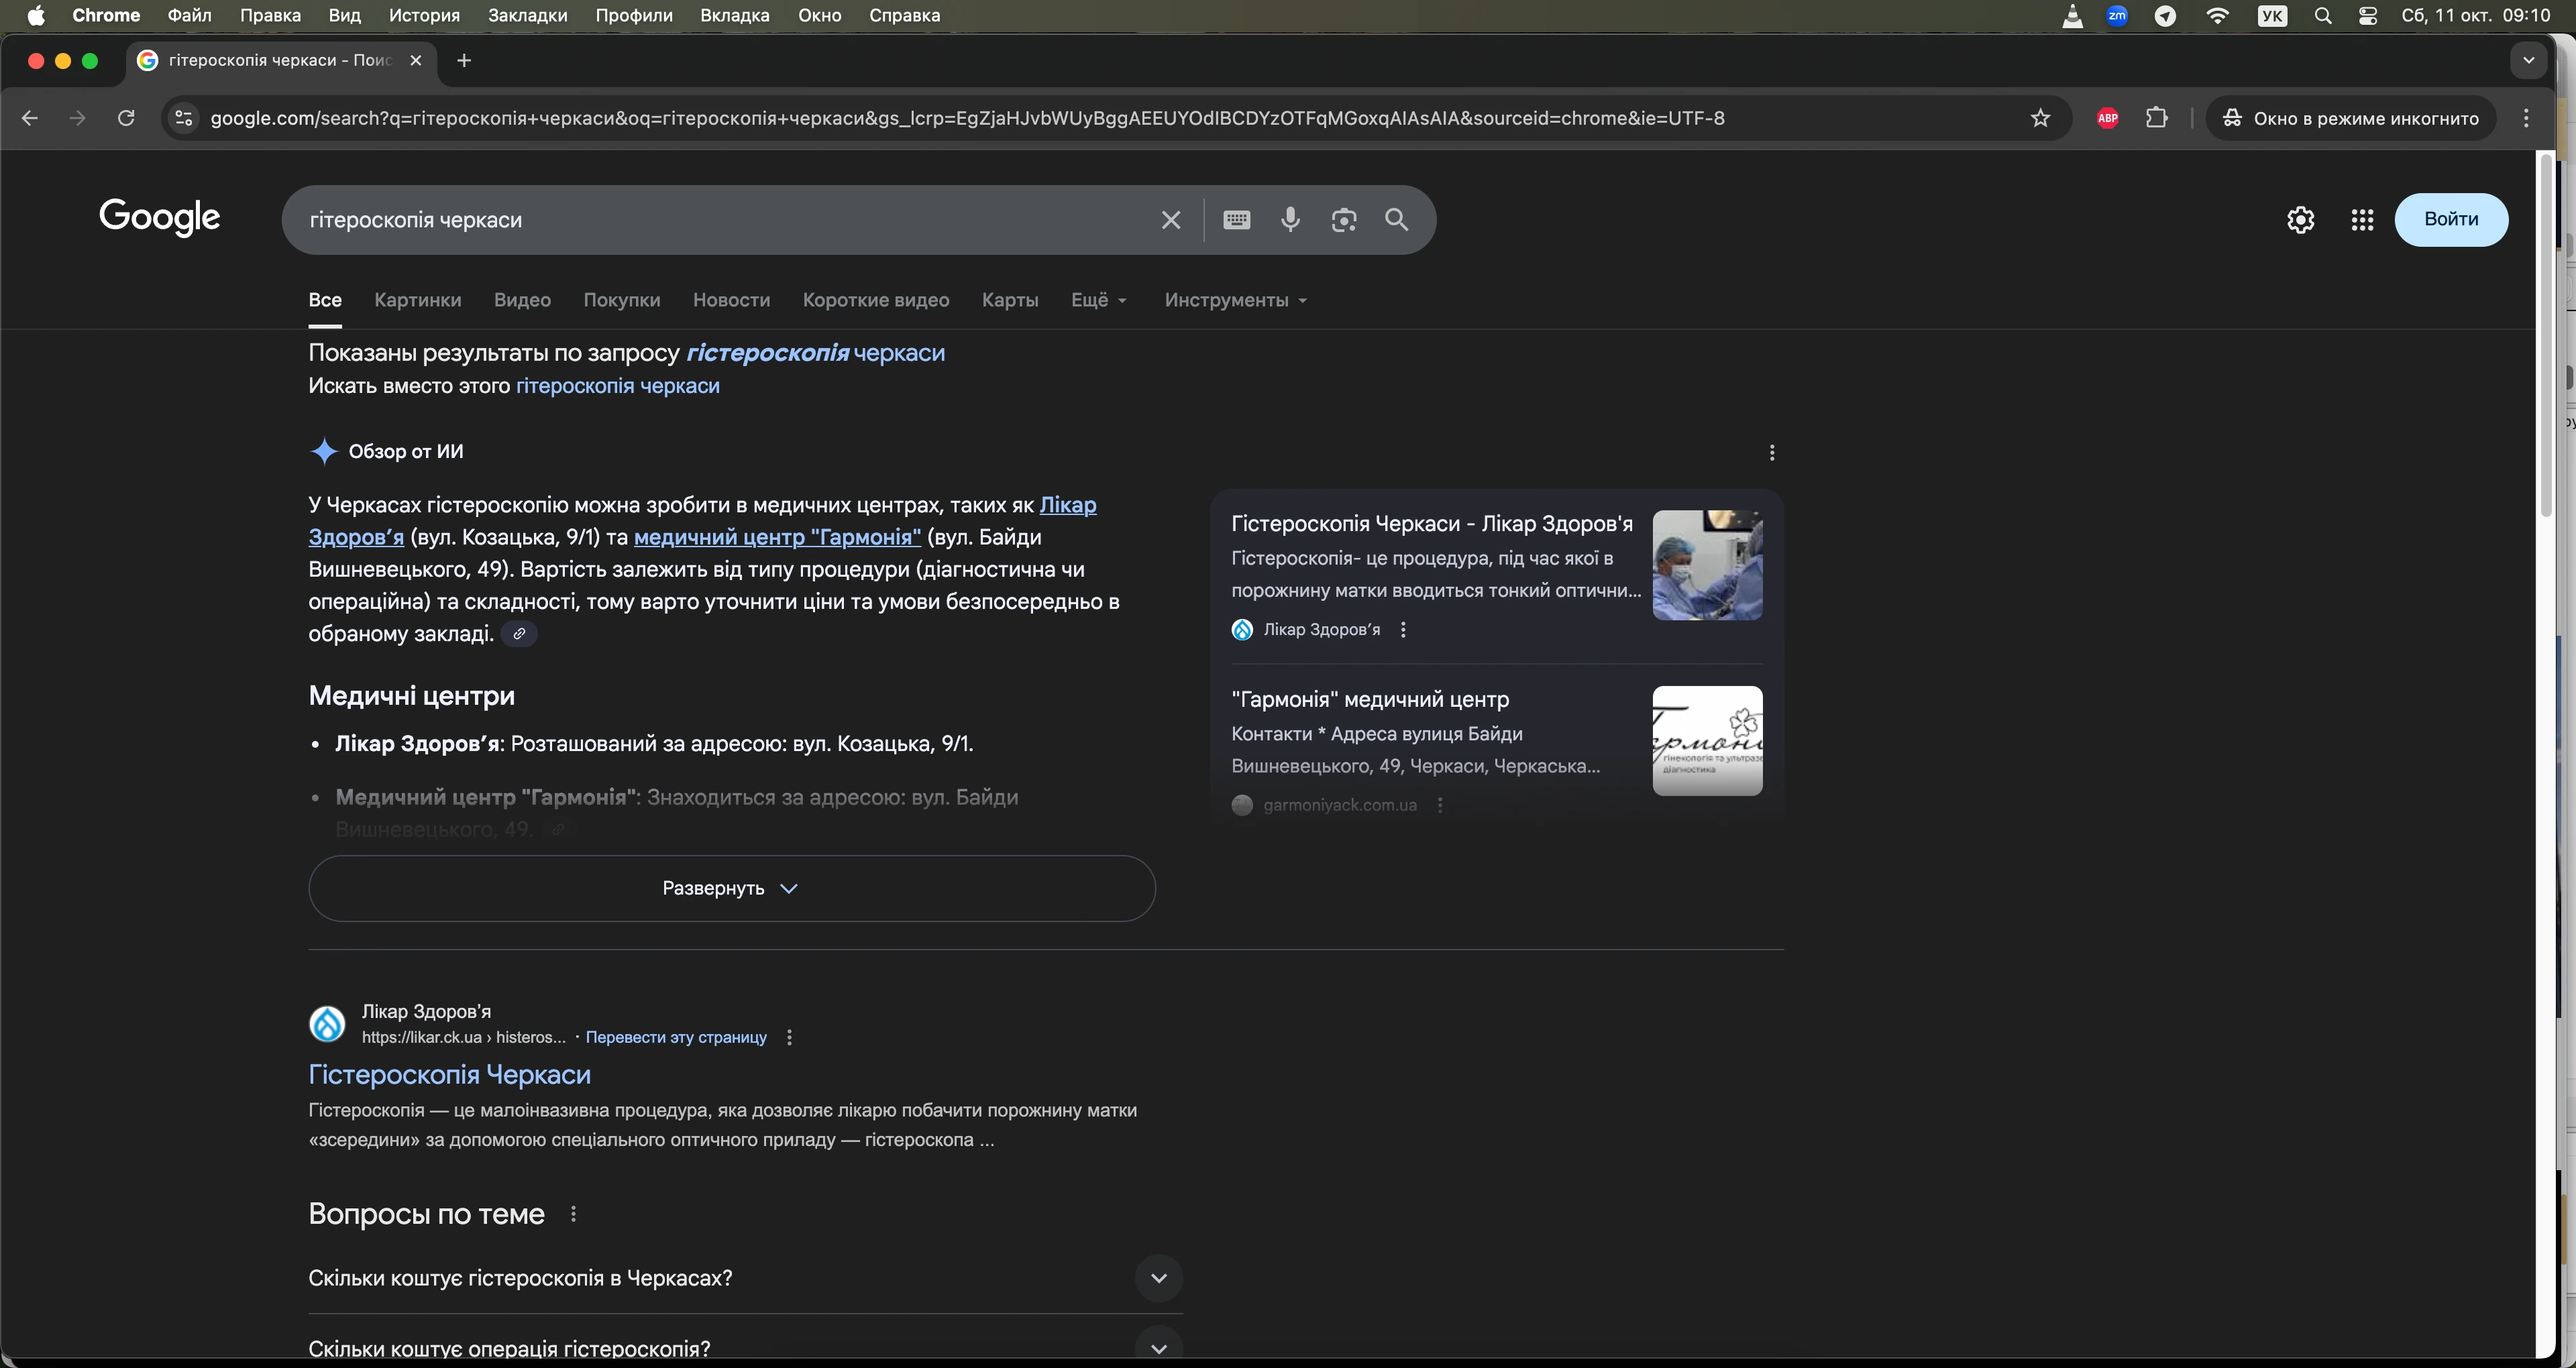Click the Войти sign-in button

[2450, 220]
